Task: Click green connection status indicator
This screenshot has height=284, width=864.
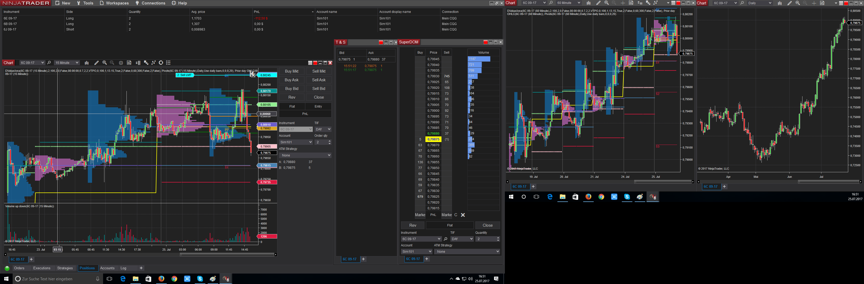Action: 7,268
